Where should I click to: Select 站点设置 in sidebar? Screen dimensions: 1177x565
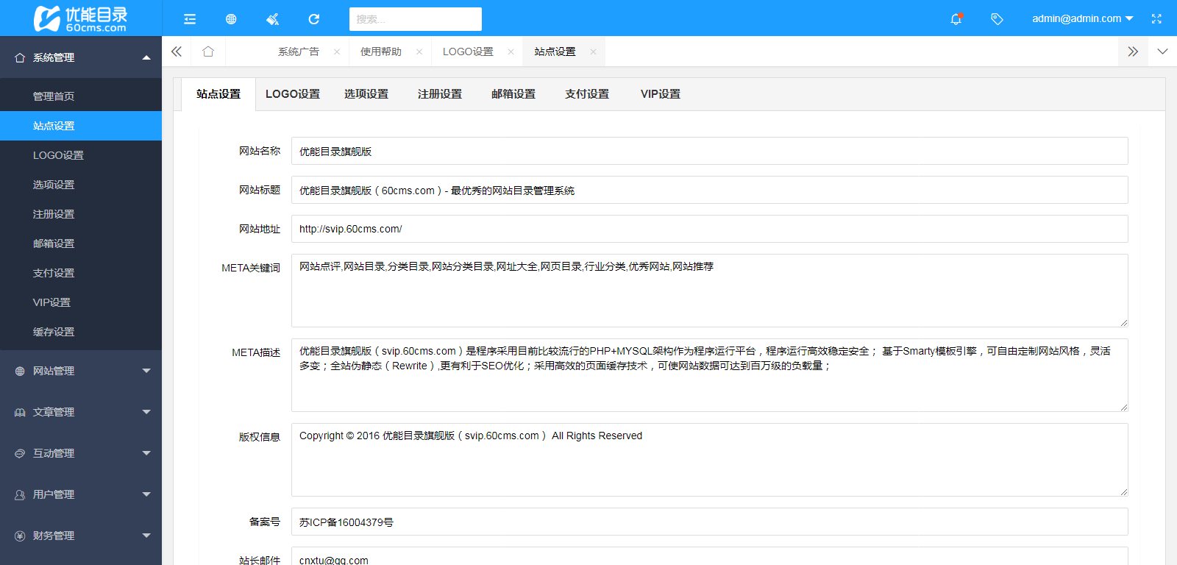pyautogui.click(x=81, y=126)
